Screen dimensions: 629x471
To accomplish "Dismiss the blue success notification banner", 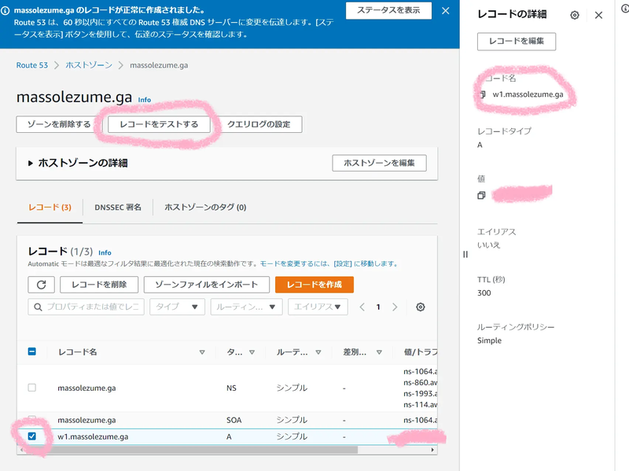I will [445, 11].
